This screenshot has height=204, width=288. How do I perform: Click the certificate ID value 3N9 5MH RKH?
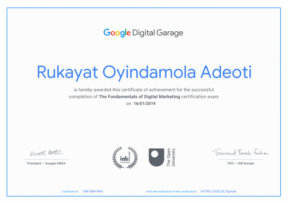pyautogui.click(x=93, y=191)
